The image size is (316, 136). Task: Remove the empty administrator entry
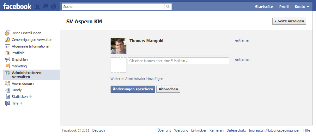[x=243, y=60]
